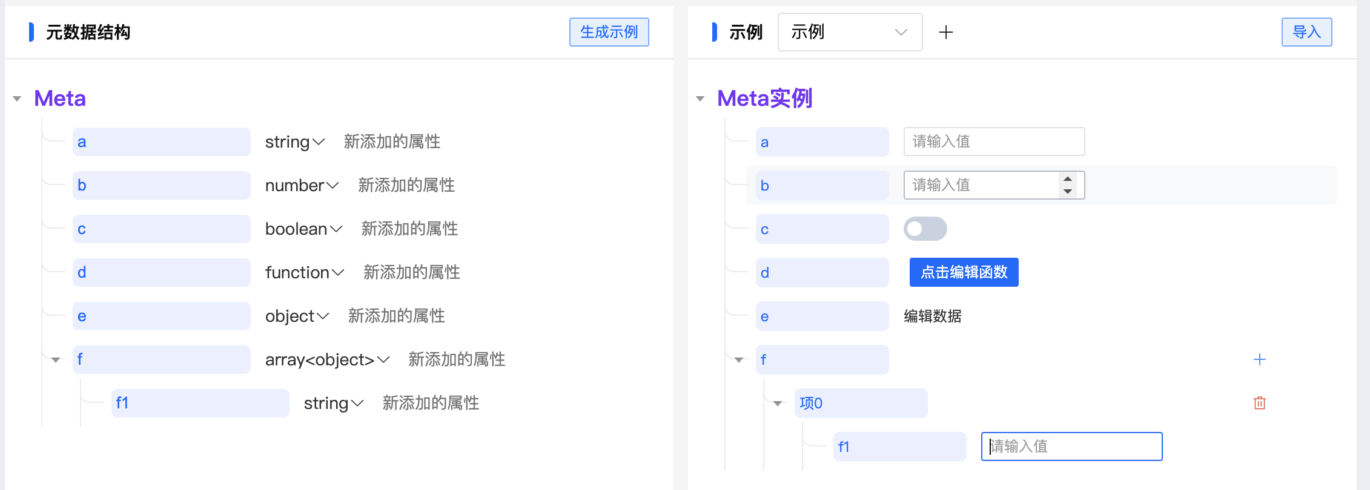Viewport: 1370px width, 490px height.
Task: Collapse the 项0 array item
Action: pos(778,403)
